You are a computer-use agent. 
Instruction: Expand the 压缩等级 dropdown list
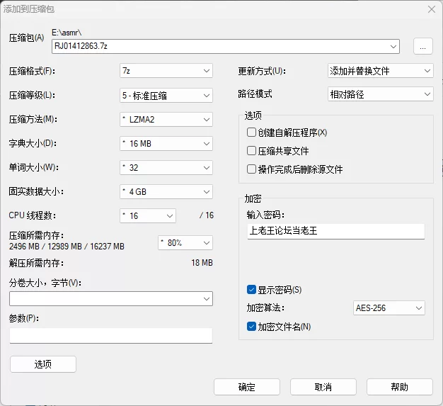(166, 96)
